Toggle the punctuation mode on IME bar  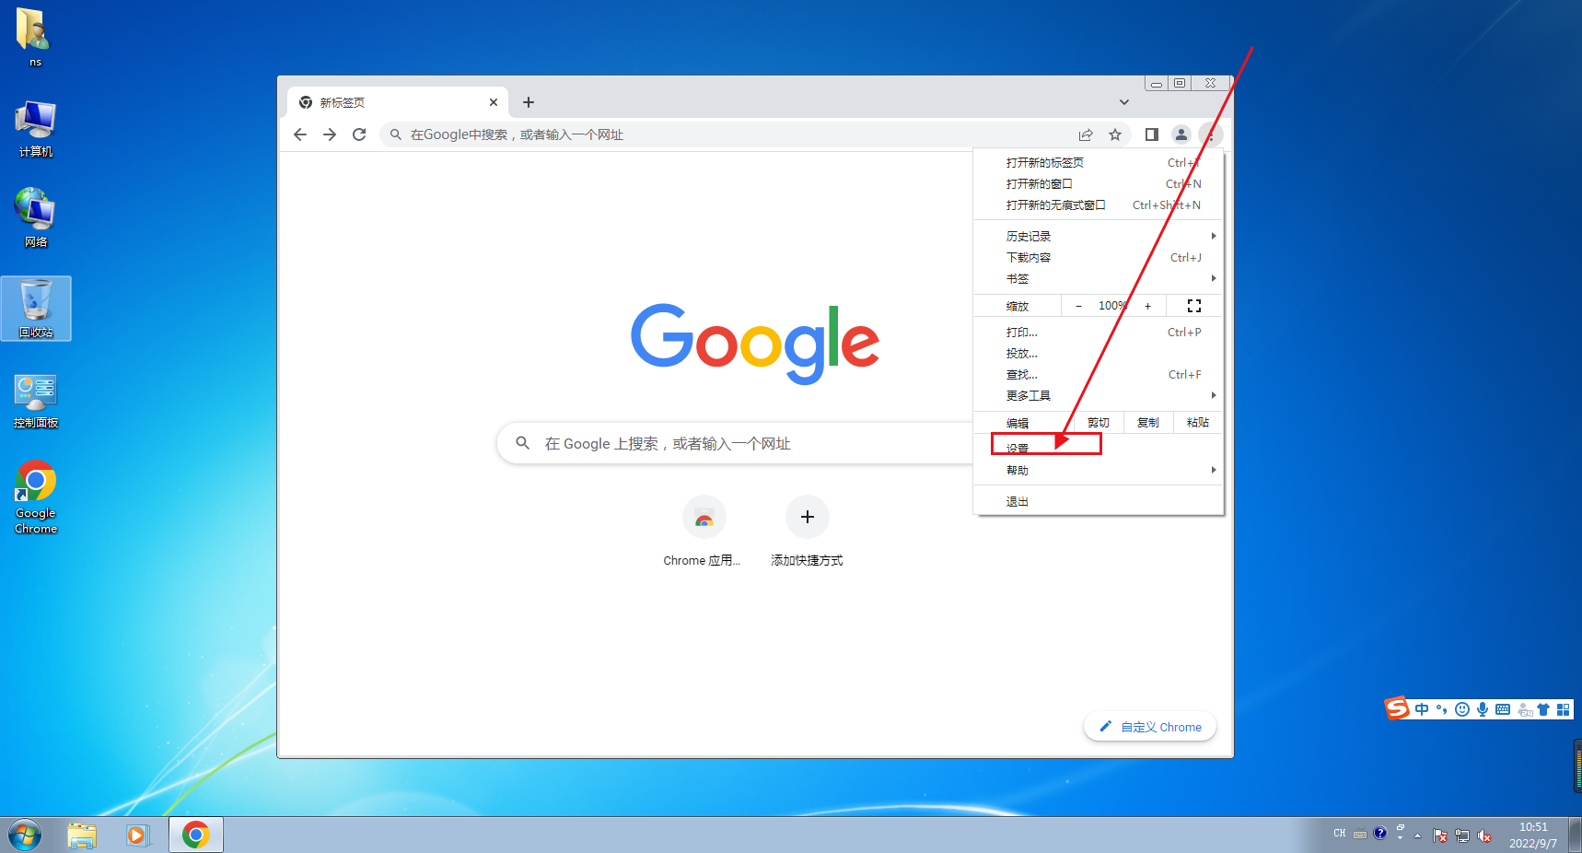pyautogui.click(x=1442, y=709)
